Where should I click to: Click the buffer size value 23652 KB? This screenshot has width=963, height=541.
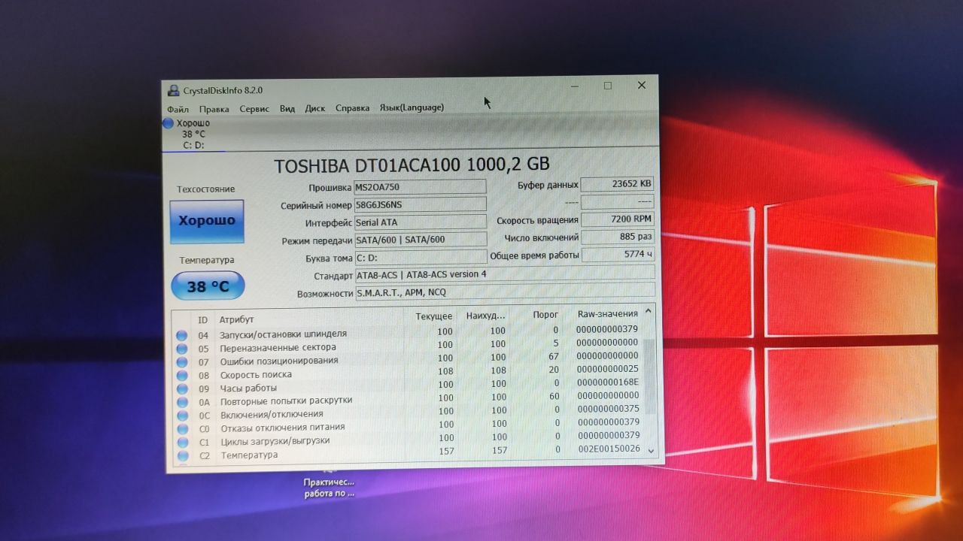(617, 184)
